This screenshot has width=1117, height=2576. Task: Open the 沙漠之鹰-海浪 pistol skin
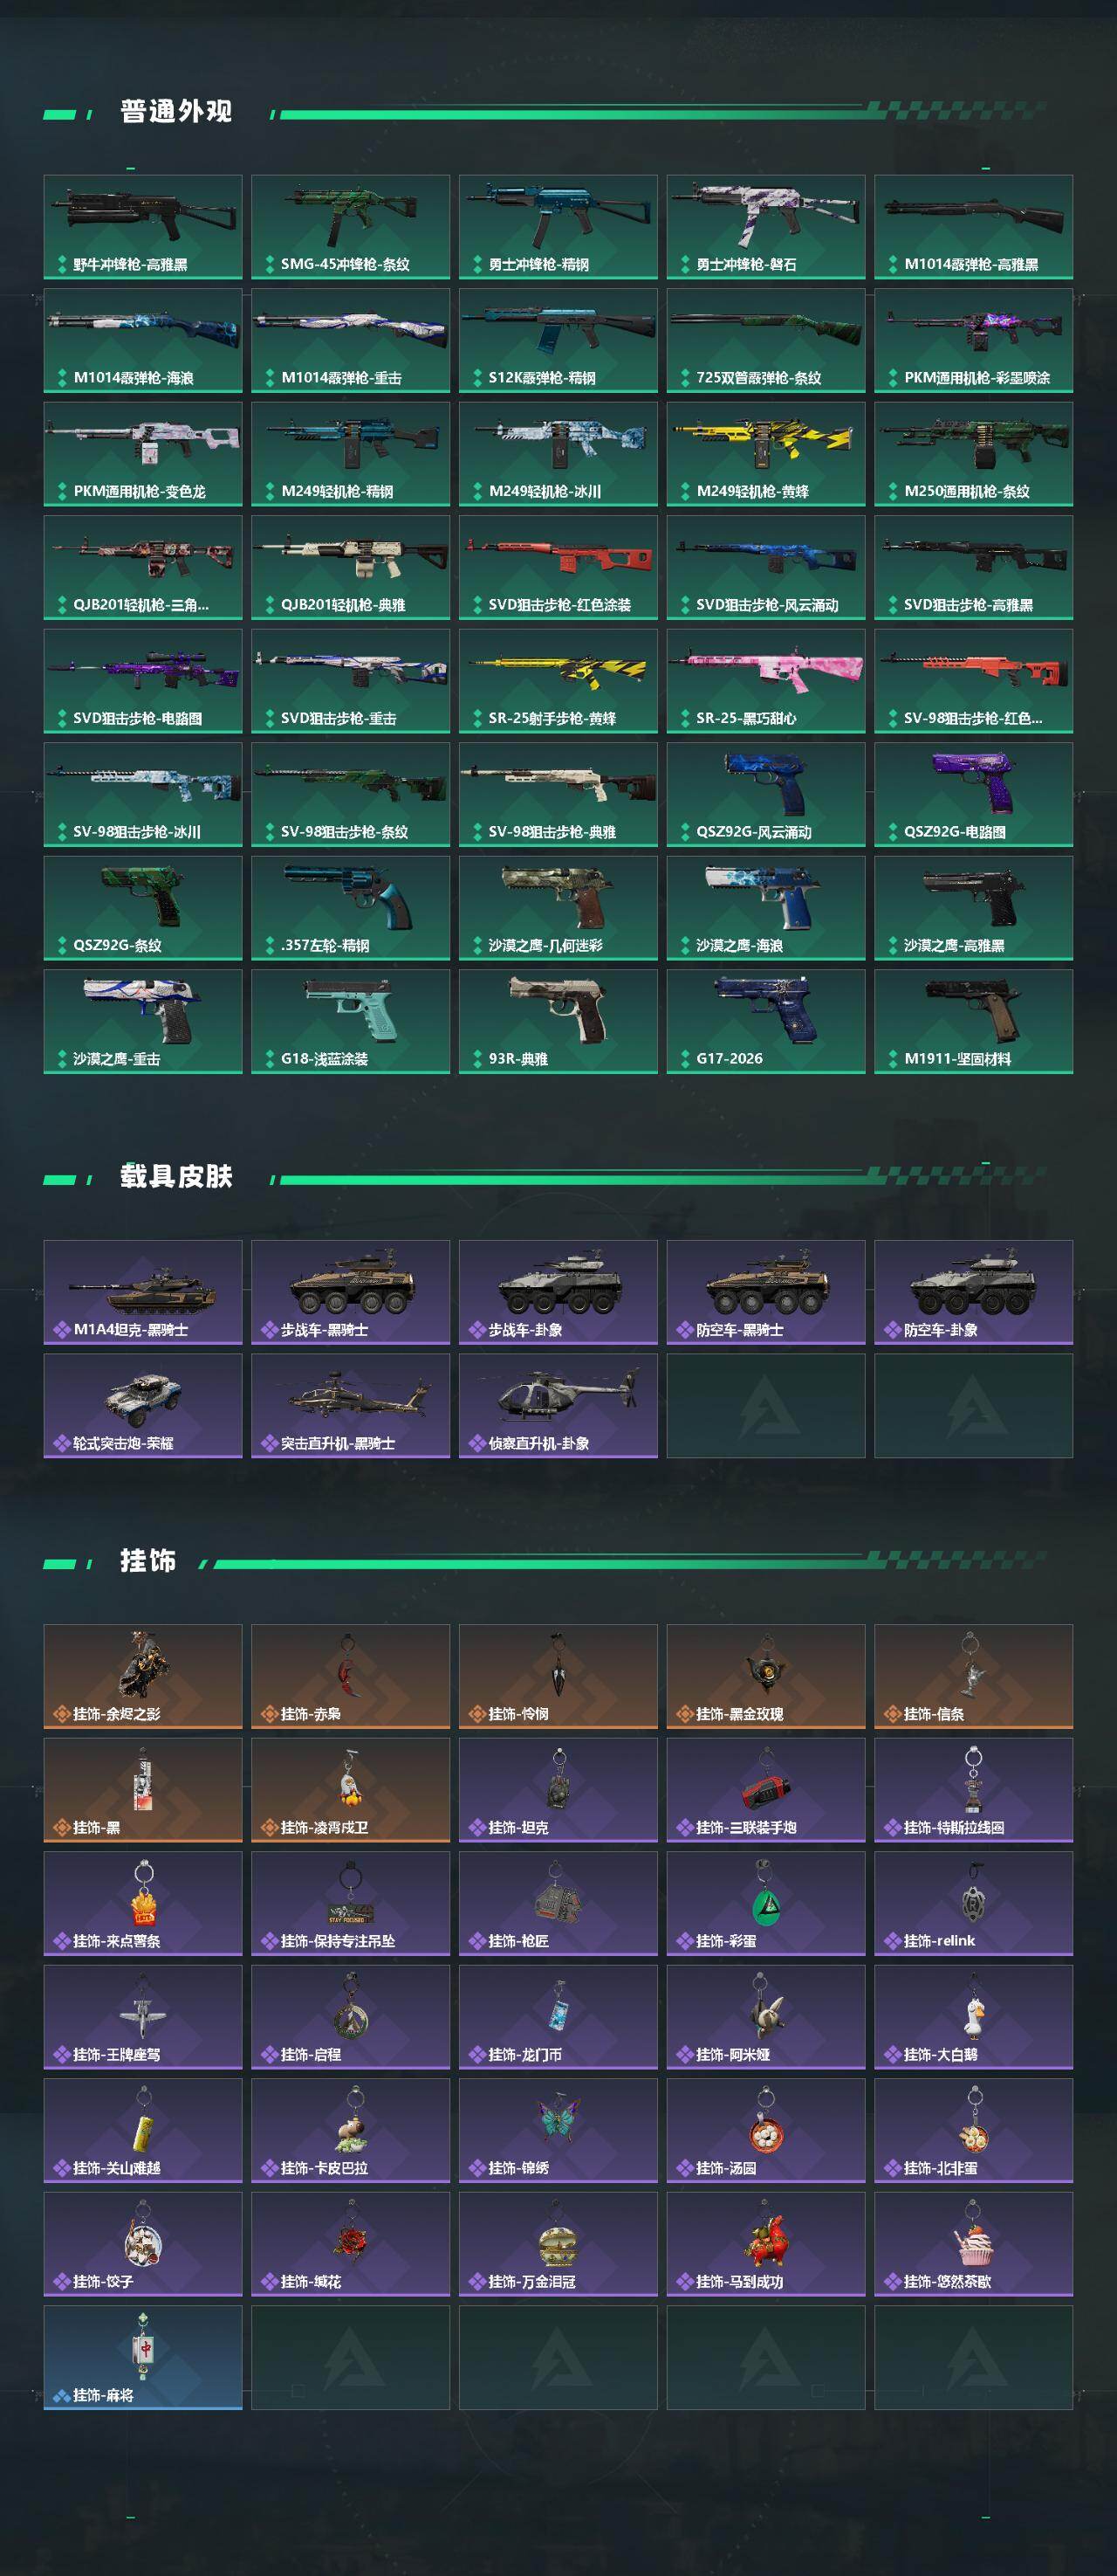(x=766, y=908)
